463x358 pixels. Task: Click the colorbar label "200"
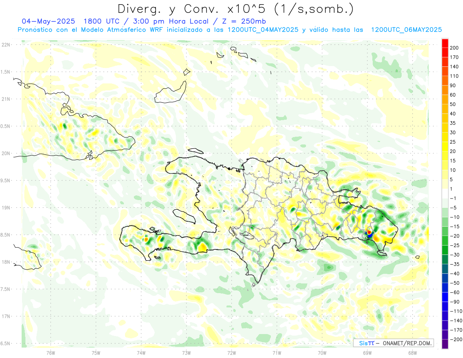455,48
